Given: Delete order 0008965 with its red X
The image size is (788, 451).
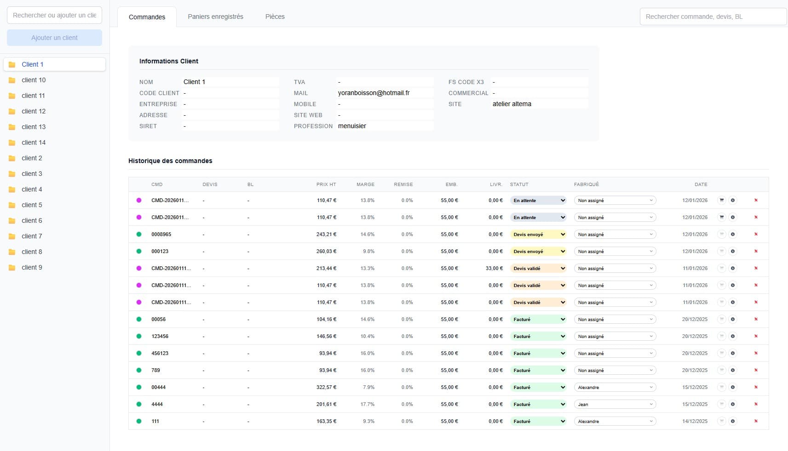Looking at the screenshot, I should pos(756,234).
